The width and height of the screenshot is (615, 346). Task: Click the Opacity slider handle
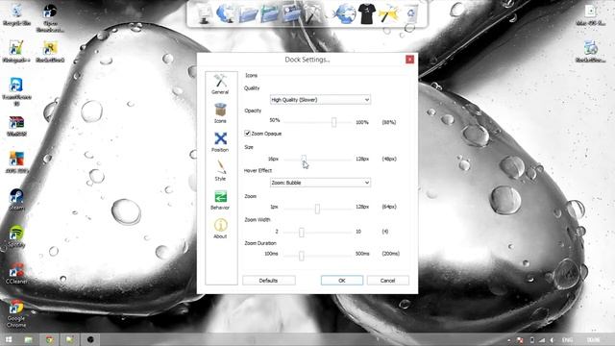333,122
